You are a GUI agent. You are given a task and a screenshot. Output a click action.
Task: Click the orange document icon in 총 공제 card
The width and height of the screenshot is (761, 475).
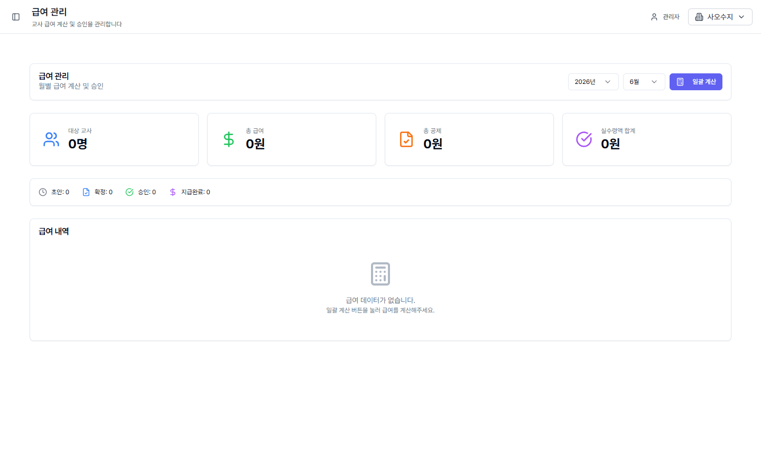[x=406, y=139]
